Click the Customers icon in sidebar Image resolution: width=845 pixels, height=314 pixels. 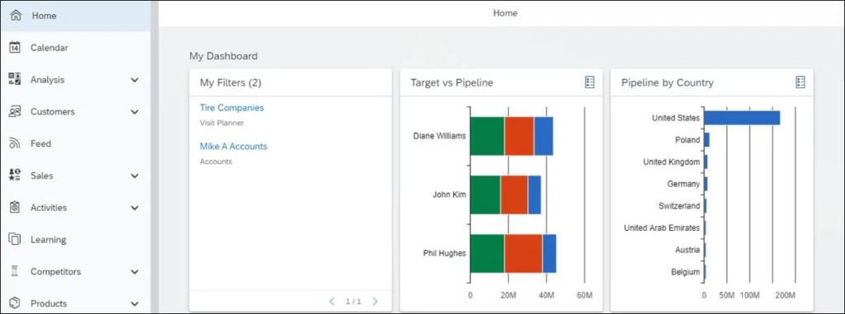pyautogui.click(x=15, y=111)
